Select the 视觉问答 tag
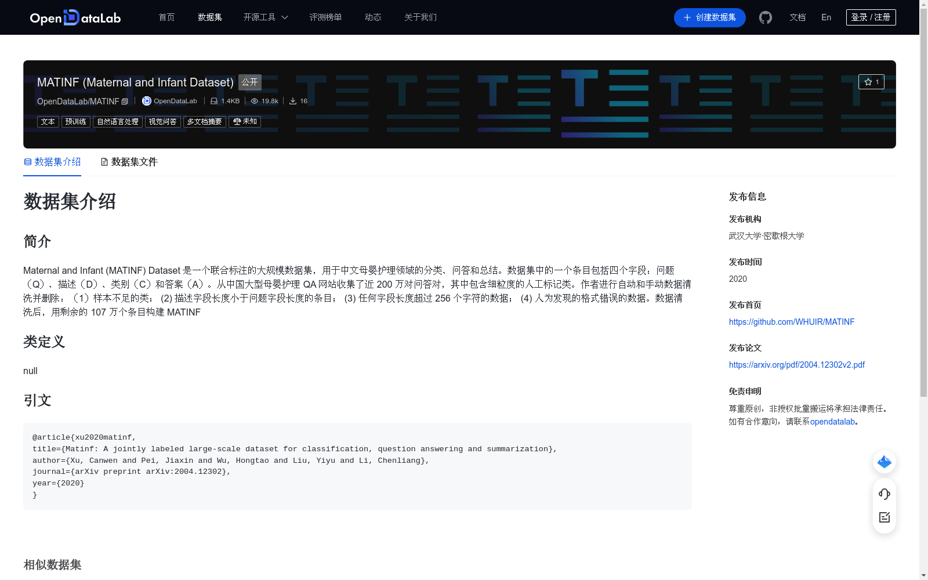The image size is (928, 580). [x=163, y=122]
